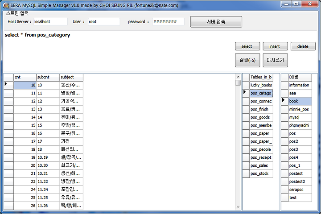Select the postest database
The height and width of the screenshot is (214, 321).
300,174
